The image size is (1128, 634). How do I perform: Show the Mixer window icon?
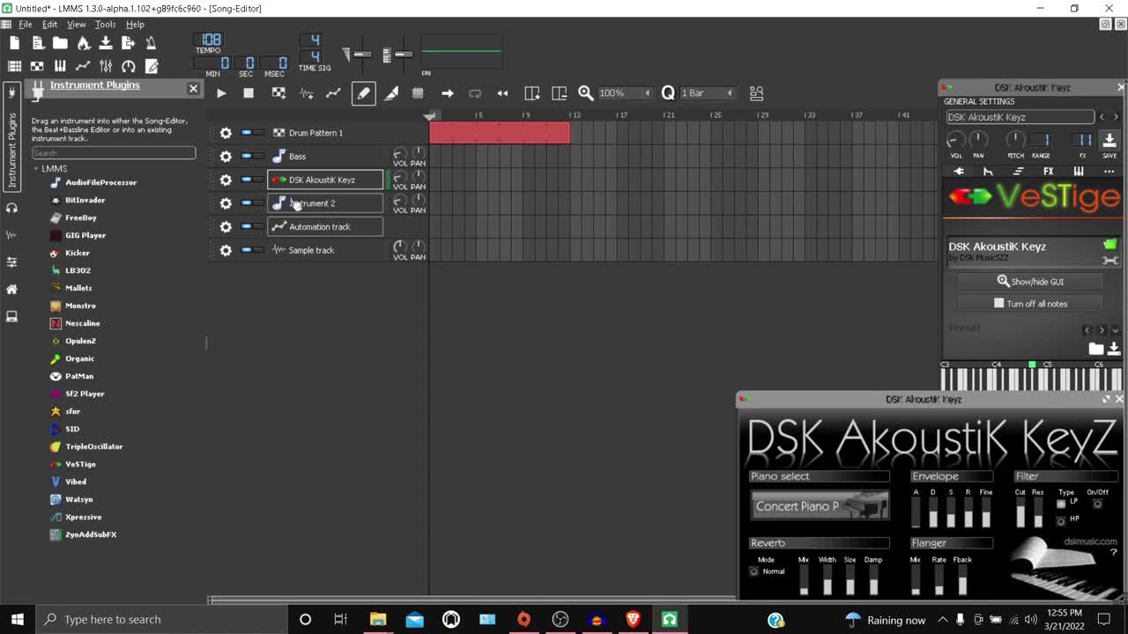tap(106, 66)
